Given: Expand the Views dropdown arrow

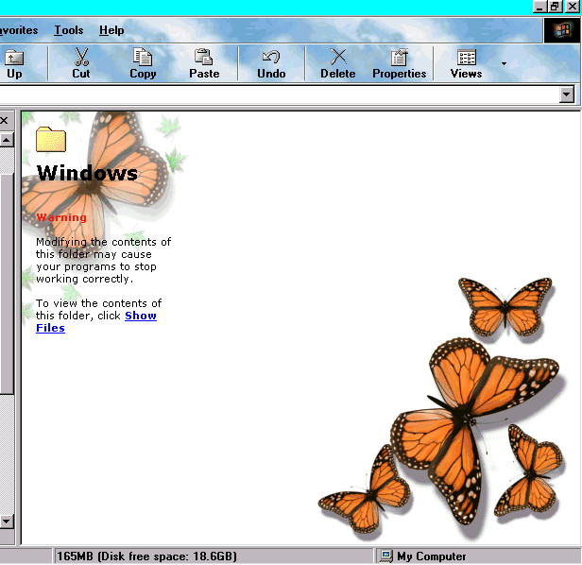Looking at the screenshot, I should 504,64.
